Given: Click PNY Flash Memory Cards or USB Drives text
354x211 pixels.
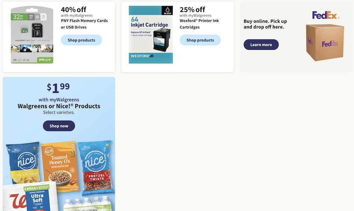Looking at the screenshot, I should coord(85,24).
